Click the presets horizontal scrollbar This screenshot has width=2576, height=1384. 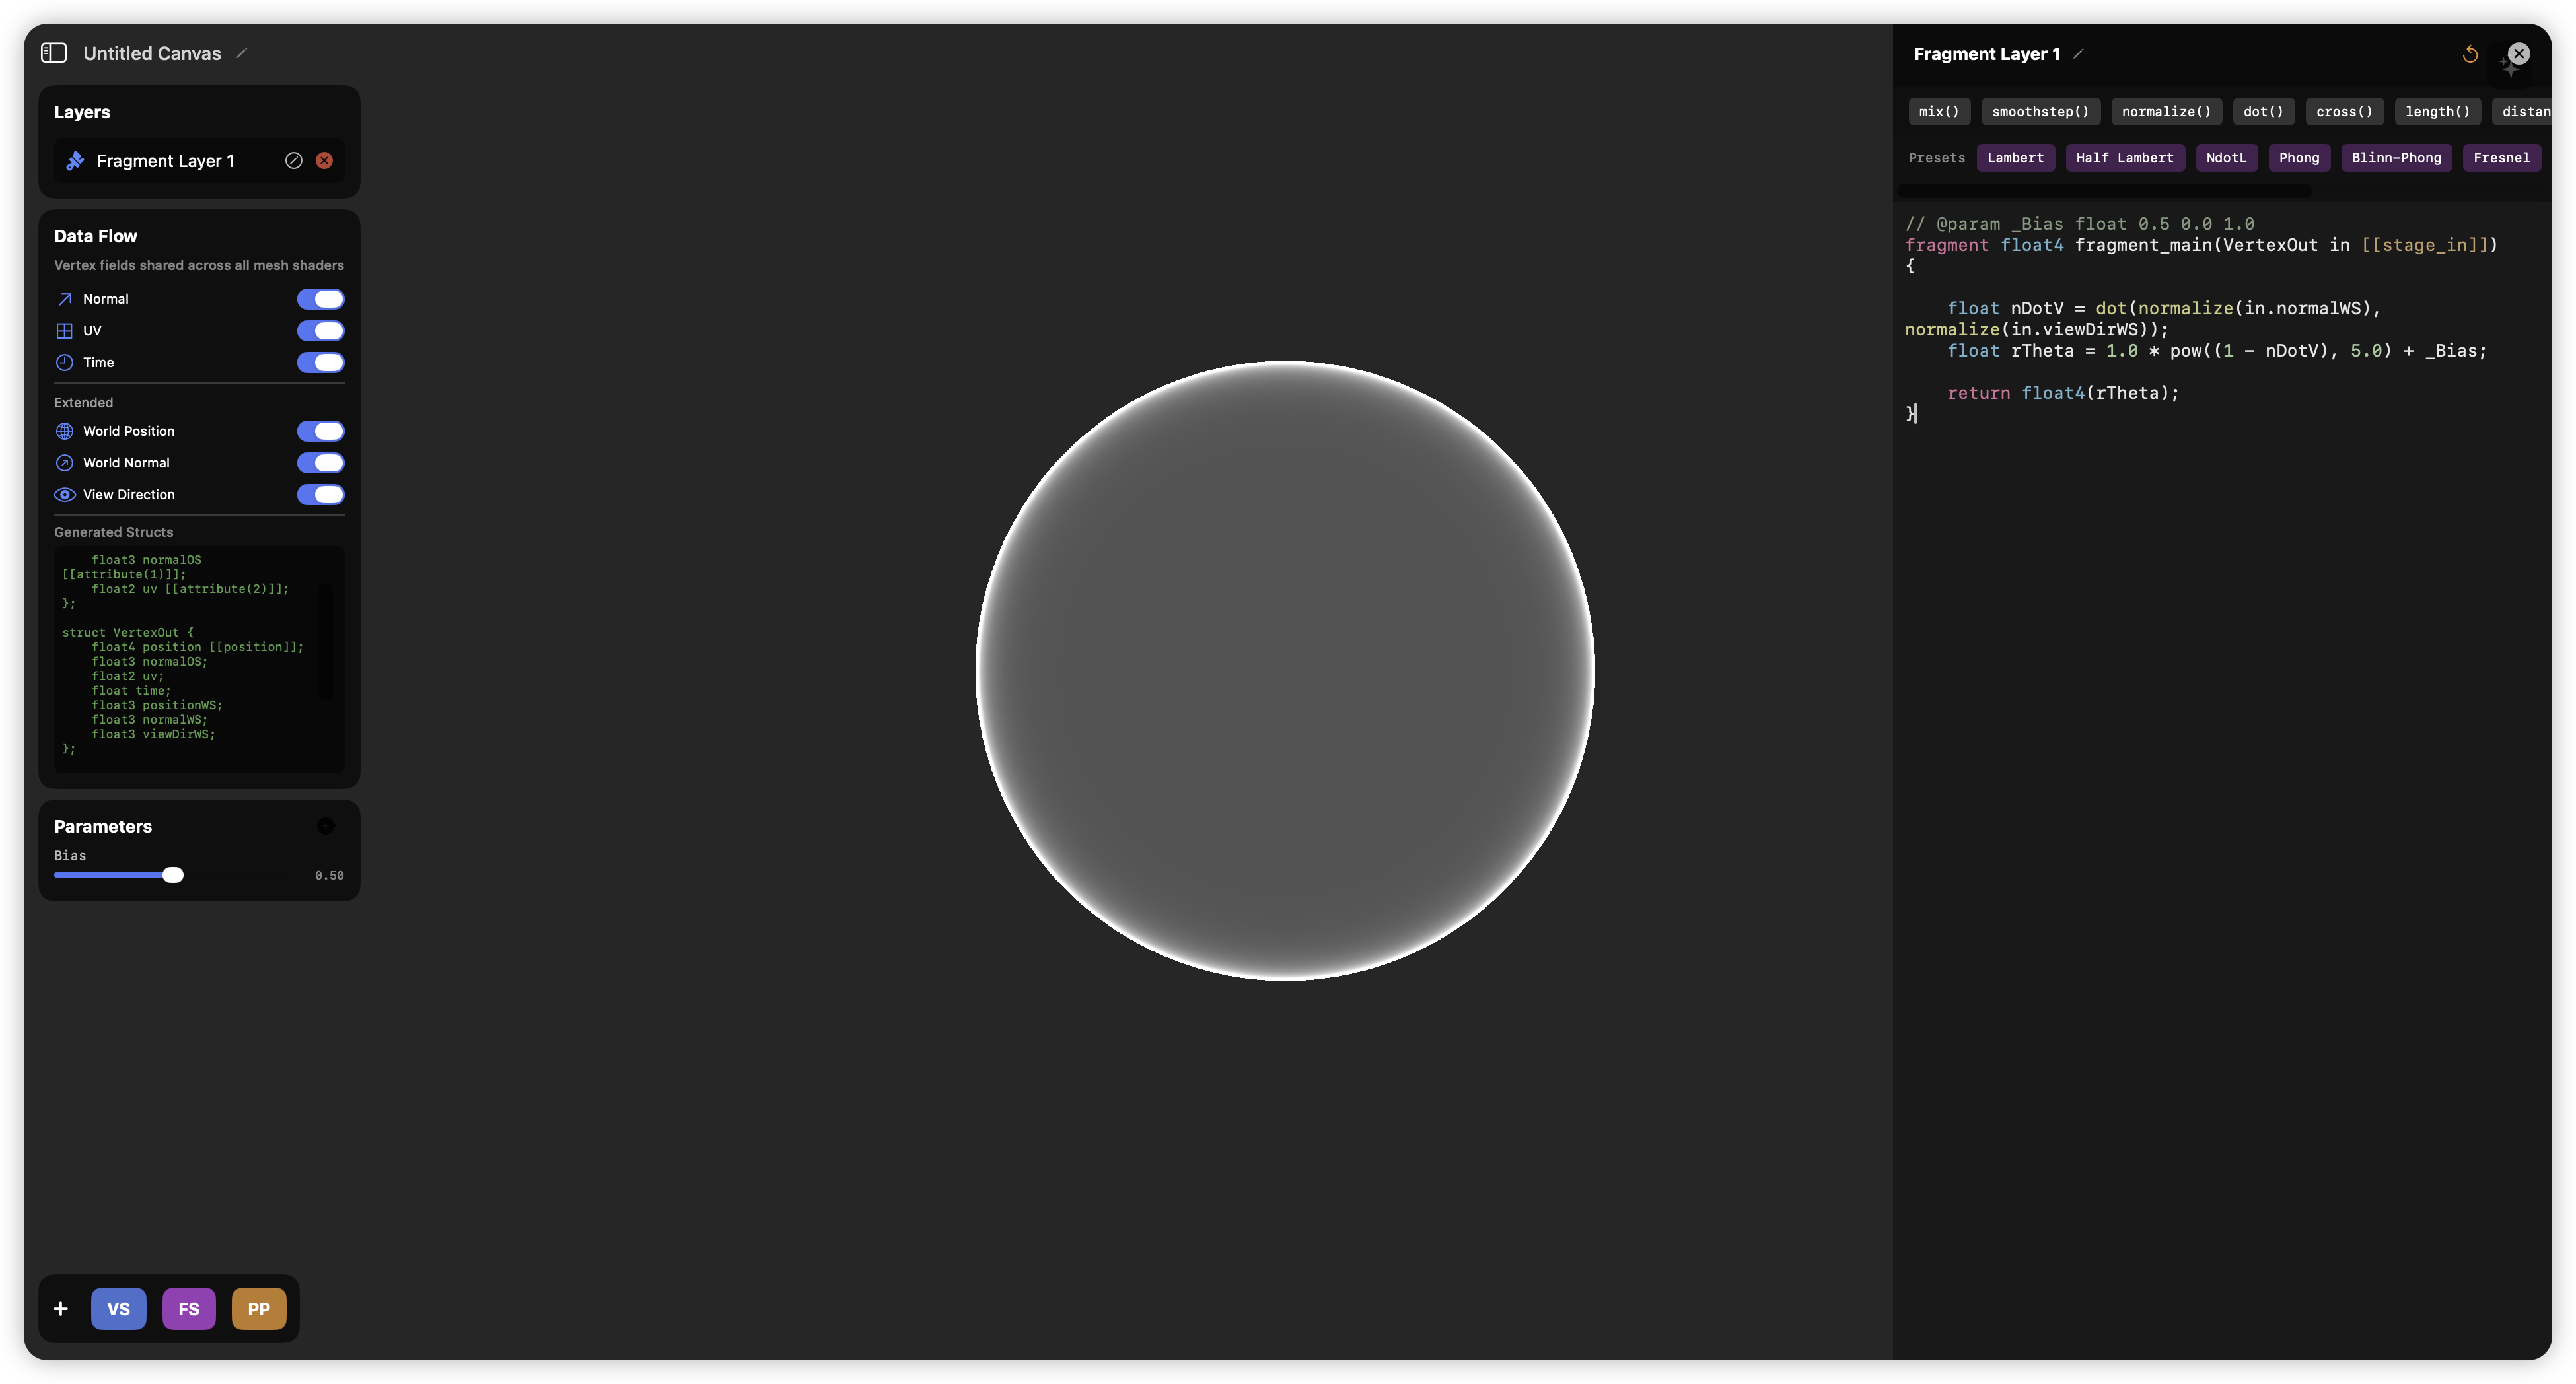pyautogui.click(x=2104, y=190)
